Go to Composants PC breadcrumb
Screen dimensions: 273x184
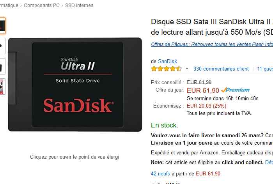(x=42, y=5)
